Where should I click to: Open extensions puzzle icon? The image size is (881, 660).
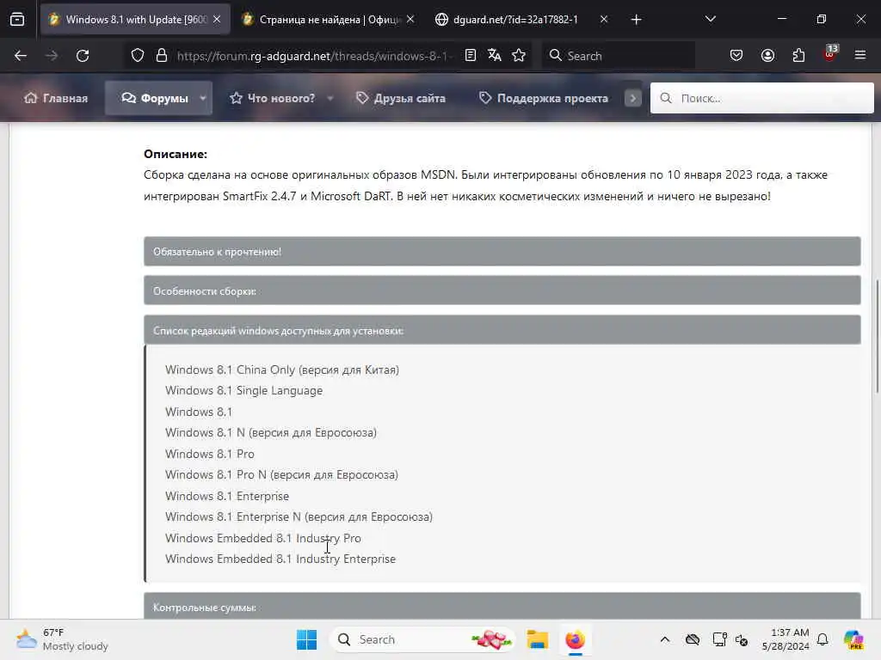pos(798,56)
